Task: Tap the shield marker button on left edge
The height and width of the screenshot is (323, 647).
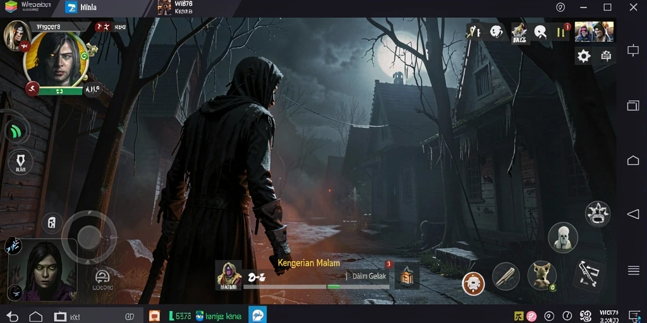Action: [21, 162]
